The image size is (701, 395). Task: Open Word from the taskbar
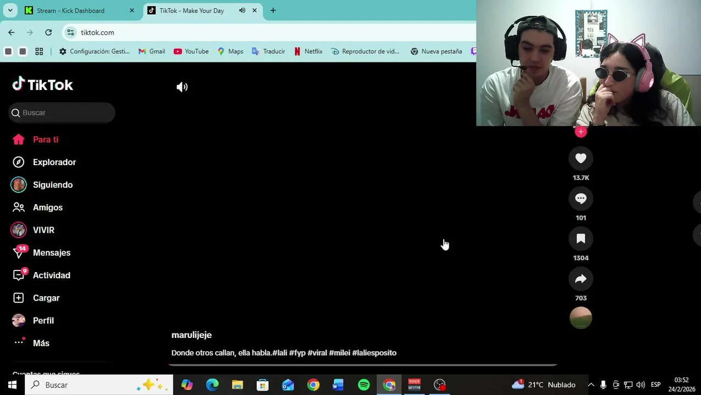[338, 385]
